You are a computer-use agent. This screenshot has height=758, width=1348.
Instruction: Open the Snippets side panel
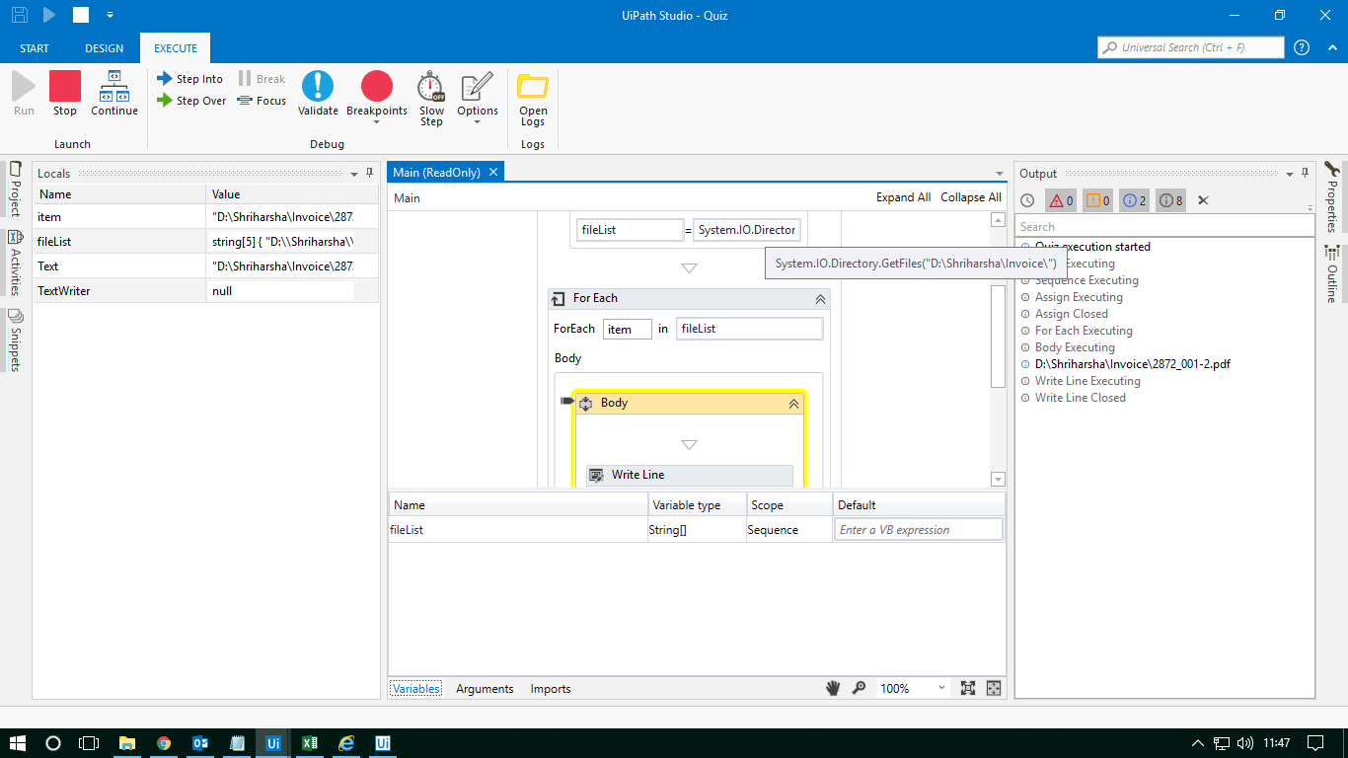coord(15,340)
